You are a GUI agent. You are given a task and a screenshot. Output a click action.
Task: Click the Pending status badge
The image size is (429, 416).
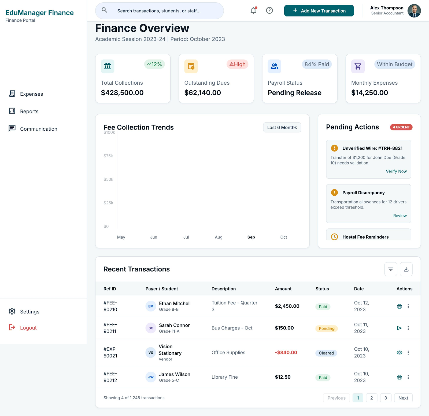click(x=327, y=328)
